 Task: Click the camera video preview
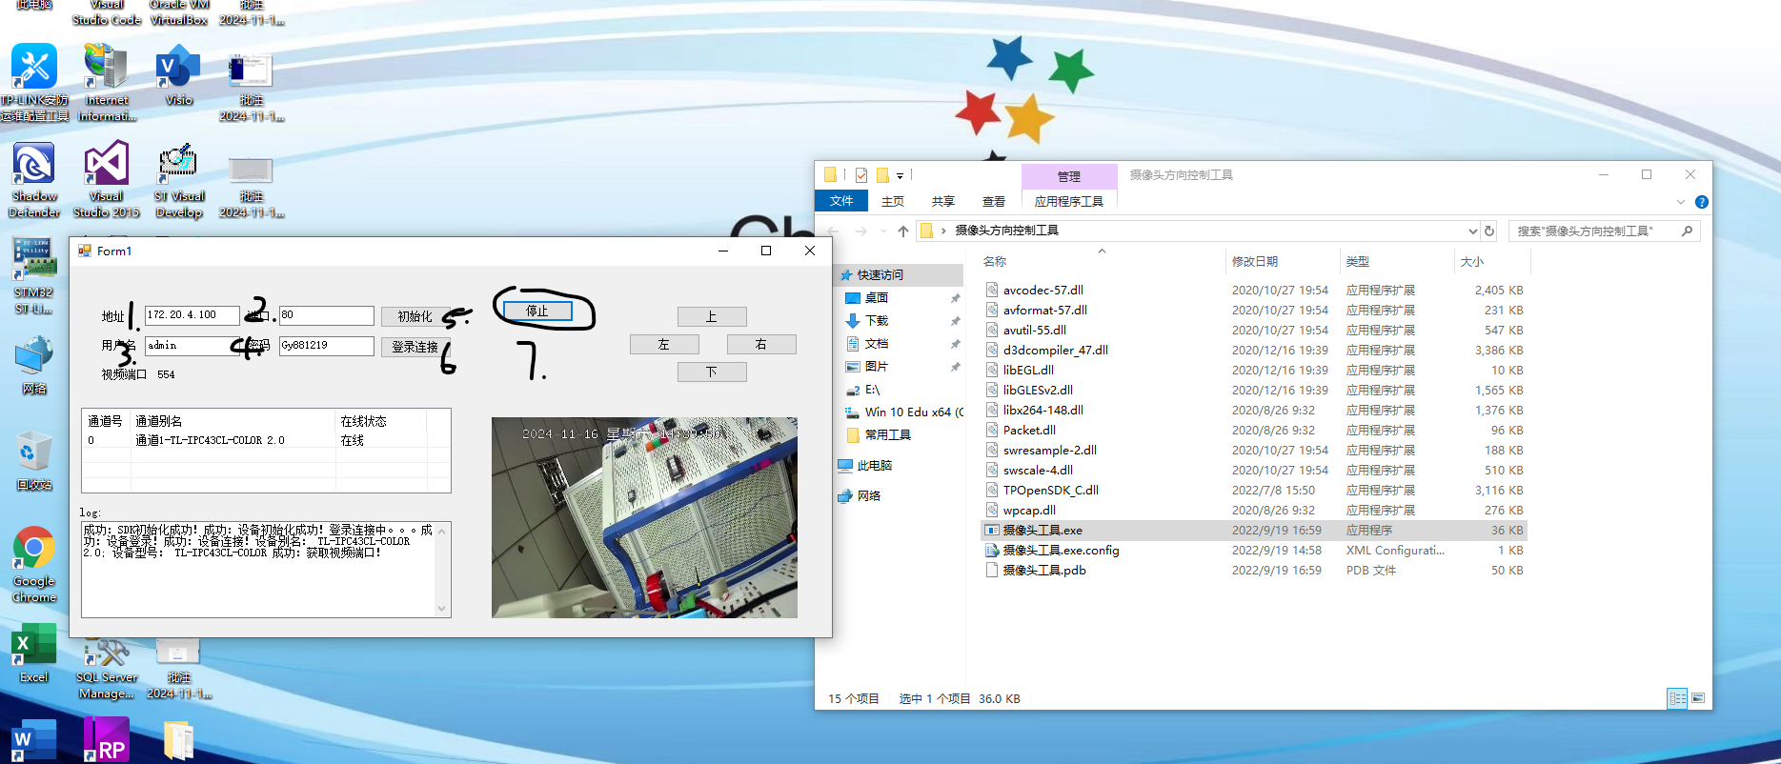coord(644,517)
